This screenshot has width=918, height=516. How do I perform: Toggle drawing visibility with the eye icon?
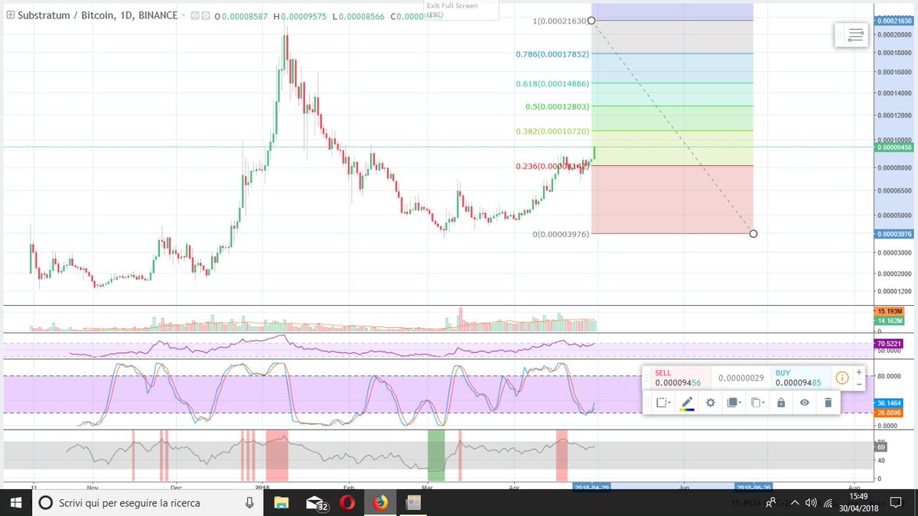(804, 403)
